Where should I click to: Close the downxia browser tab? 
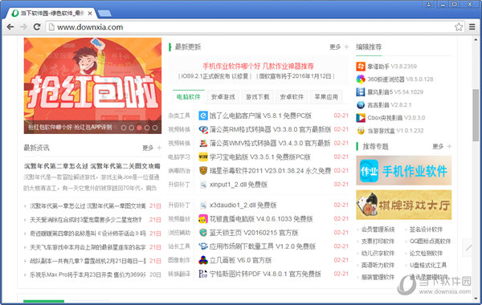coord(90,13)
